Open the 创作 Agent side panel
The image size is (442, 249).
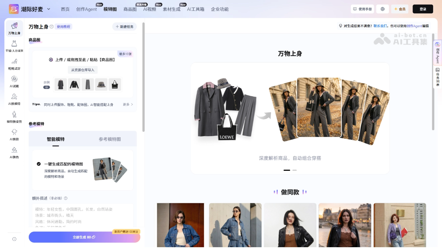coord(438,53)
